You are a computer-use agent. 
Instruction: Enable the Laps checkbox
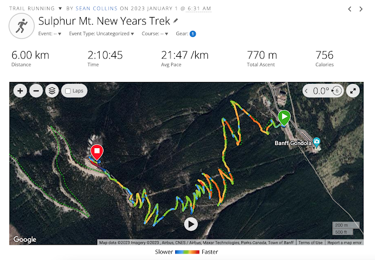click(68, 91)
